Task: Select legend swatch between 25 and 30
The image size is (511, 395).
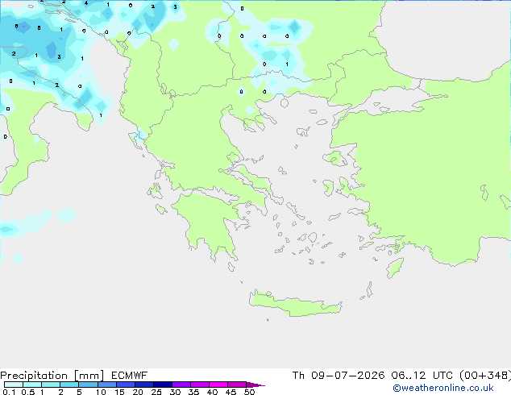Action: tap(162, 385)
